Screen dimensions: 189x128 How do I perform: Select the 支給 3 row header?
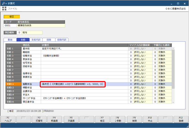point(13,56)
